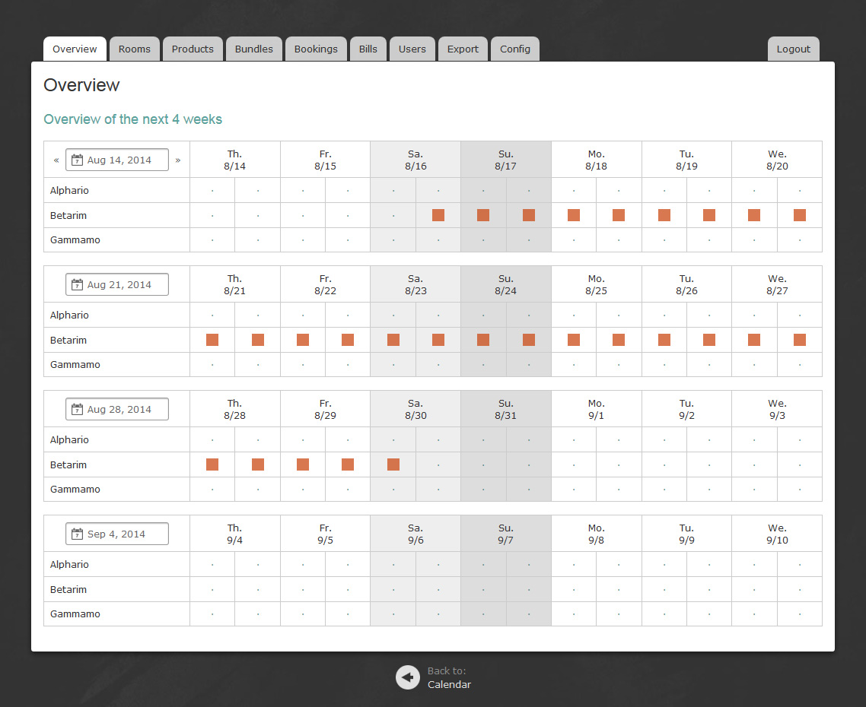This screenshot has width=866, height=707.
Task: Click the Alphario room label in first week
Action: click(x=70, y=191)
